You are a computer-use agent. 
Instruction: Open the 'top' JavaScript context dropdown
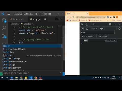click(x=94, y=29)
